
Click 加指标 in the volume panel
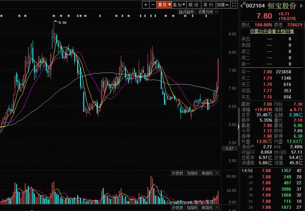(x=193, y=173)
